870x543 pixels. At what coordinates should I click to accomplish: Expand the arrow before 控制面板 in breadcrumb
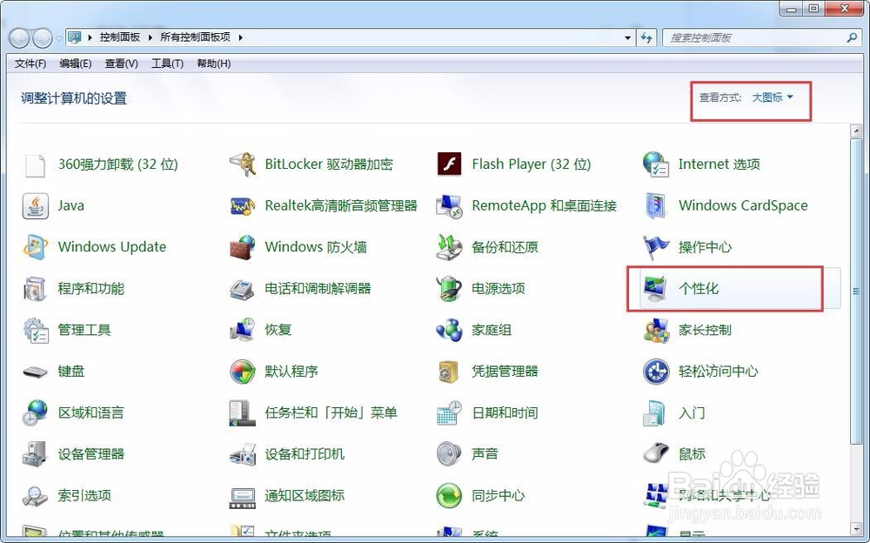point(90,37)
